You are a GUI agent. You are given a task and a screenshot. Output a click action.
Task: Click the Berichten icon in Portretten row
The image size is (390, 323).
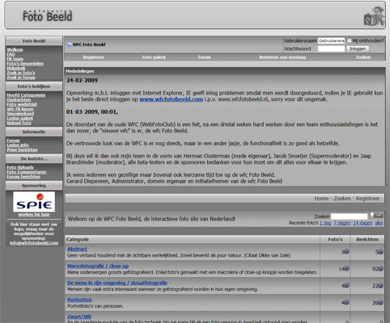coord(380,303)
